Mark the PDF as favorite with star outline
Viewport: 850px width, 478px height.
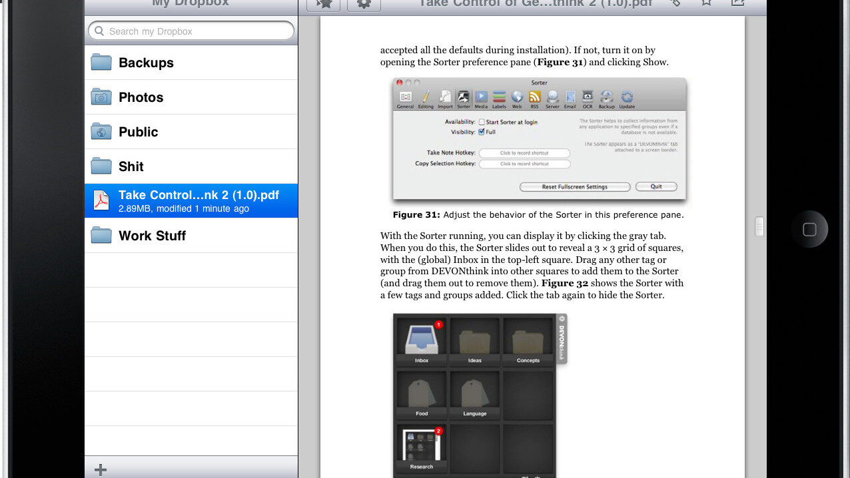[706, 3]
